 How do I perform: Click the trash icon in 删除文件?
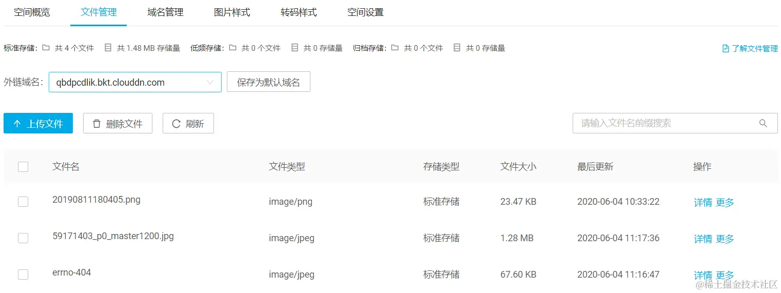(x=96, y=124)
